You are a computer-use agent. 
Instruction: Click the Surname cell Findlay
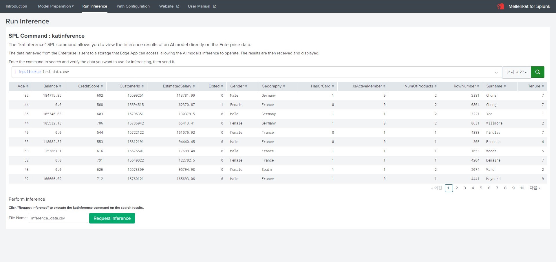493,133
